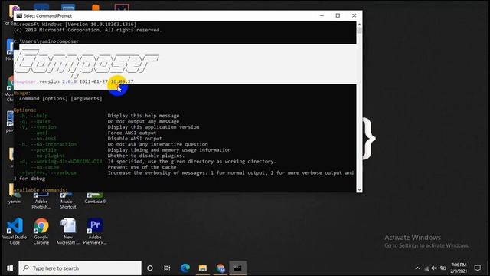Click the battery tray icon
Screen dimensions: 490x276
(443, 268)
